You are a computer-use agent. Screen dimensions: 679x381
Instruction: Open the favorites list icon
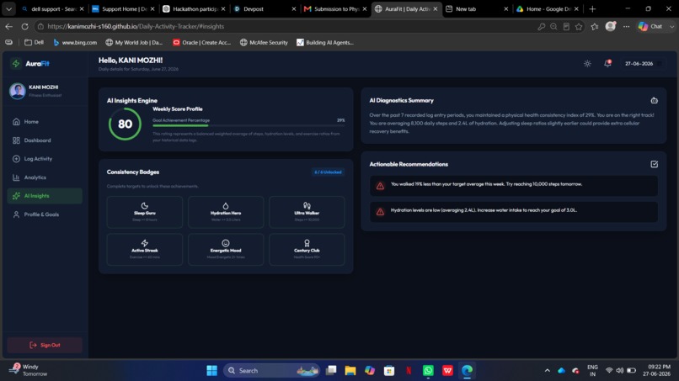point(595,26)
